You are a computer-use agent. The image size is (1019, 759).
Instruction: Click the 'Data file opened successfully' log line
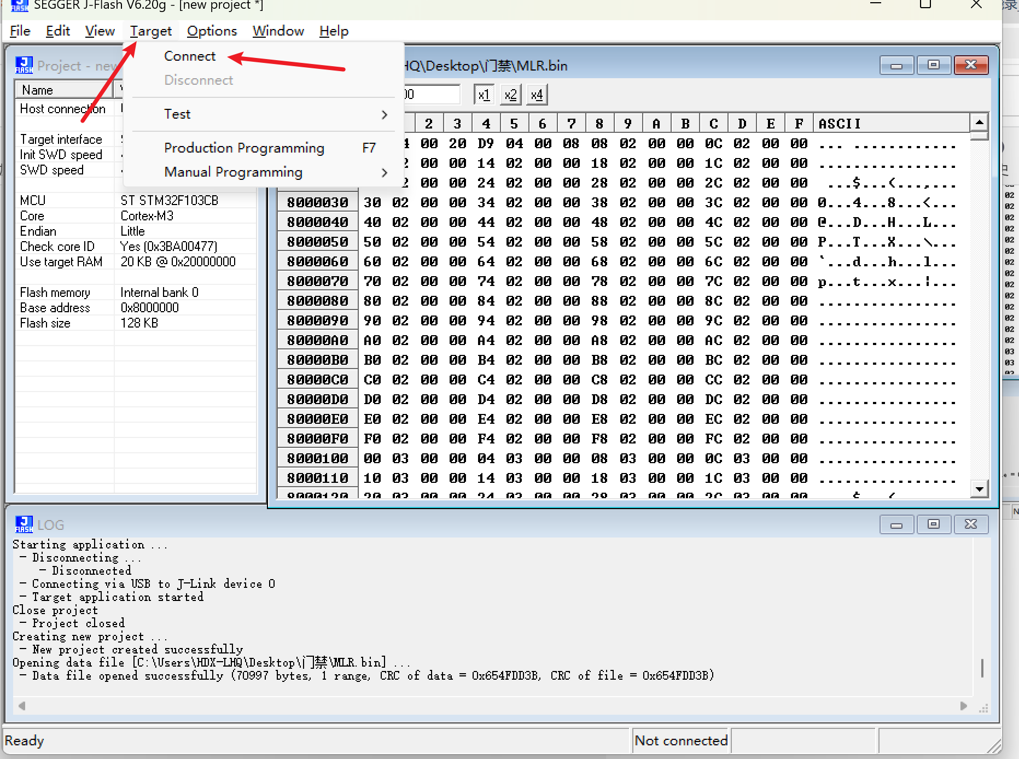coord(366,676)
